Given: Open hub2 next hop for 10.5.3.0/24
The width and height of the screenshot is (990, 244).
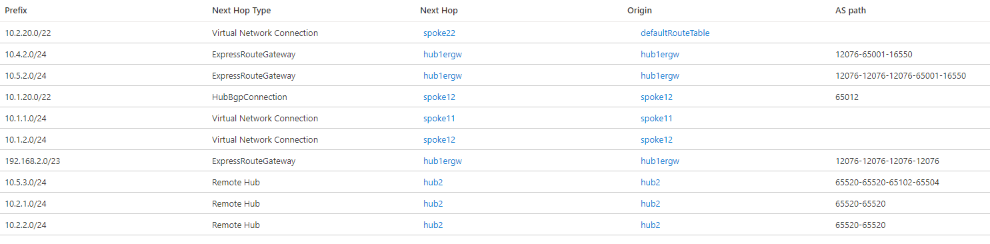Looking at the screenshot, I should pyautogui.click(x=433, y=182).
